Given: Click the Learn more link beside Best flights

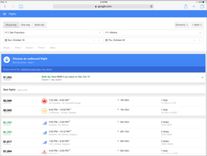Looking at the screenshot, I should (22, 90).
